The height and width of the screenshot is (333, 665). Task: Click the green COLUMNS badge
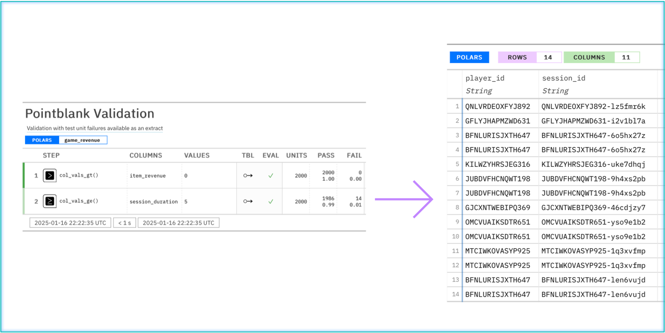coord(589,57)
